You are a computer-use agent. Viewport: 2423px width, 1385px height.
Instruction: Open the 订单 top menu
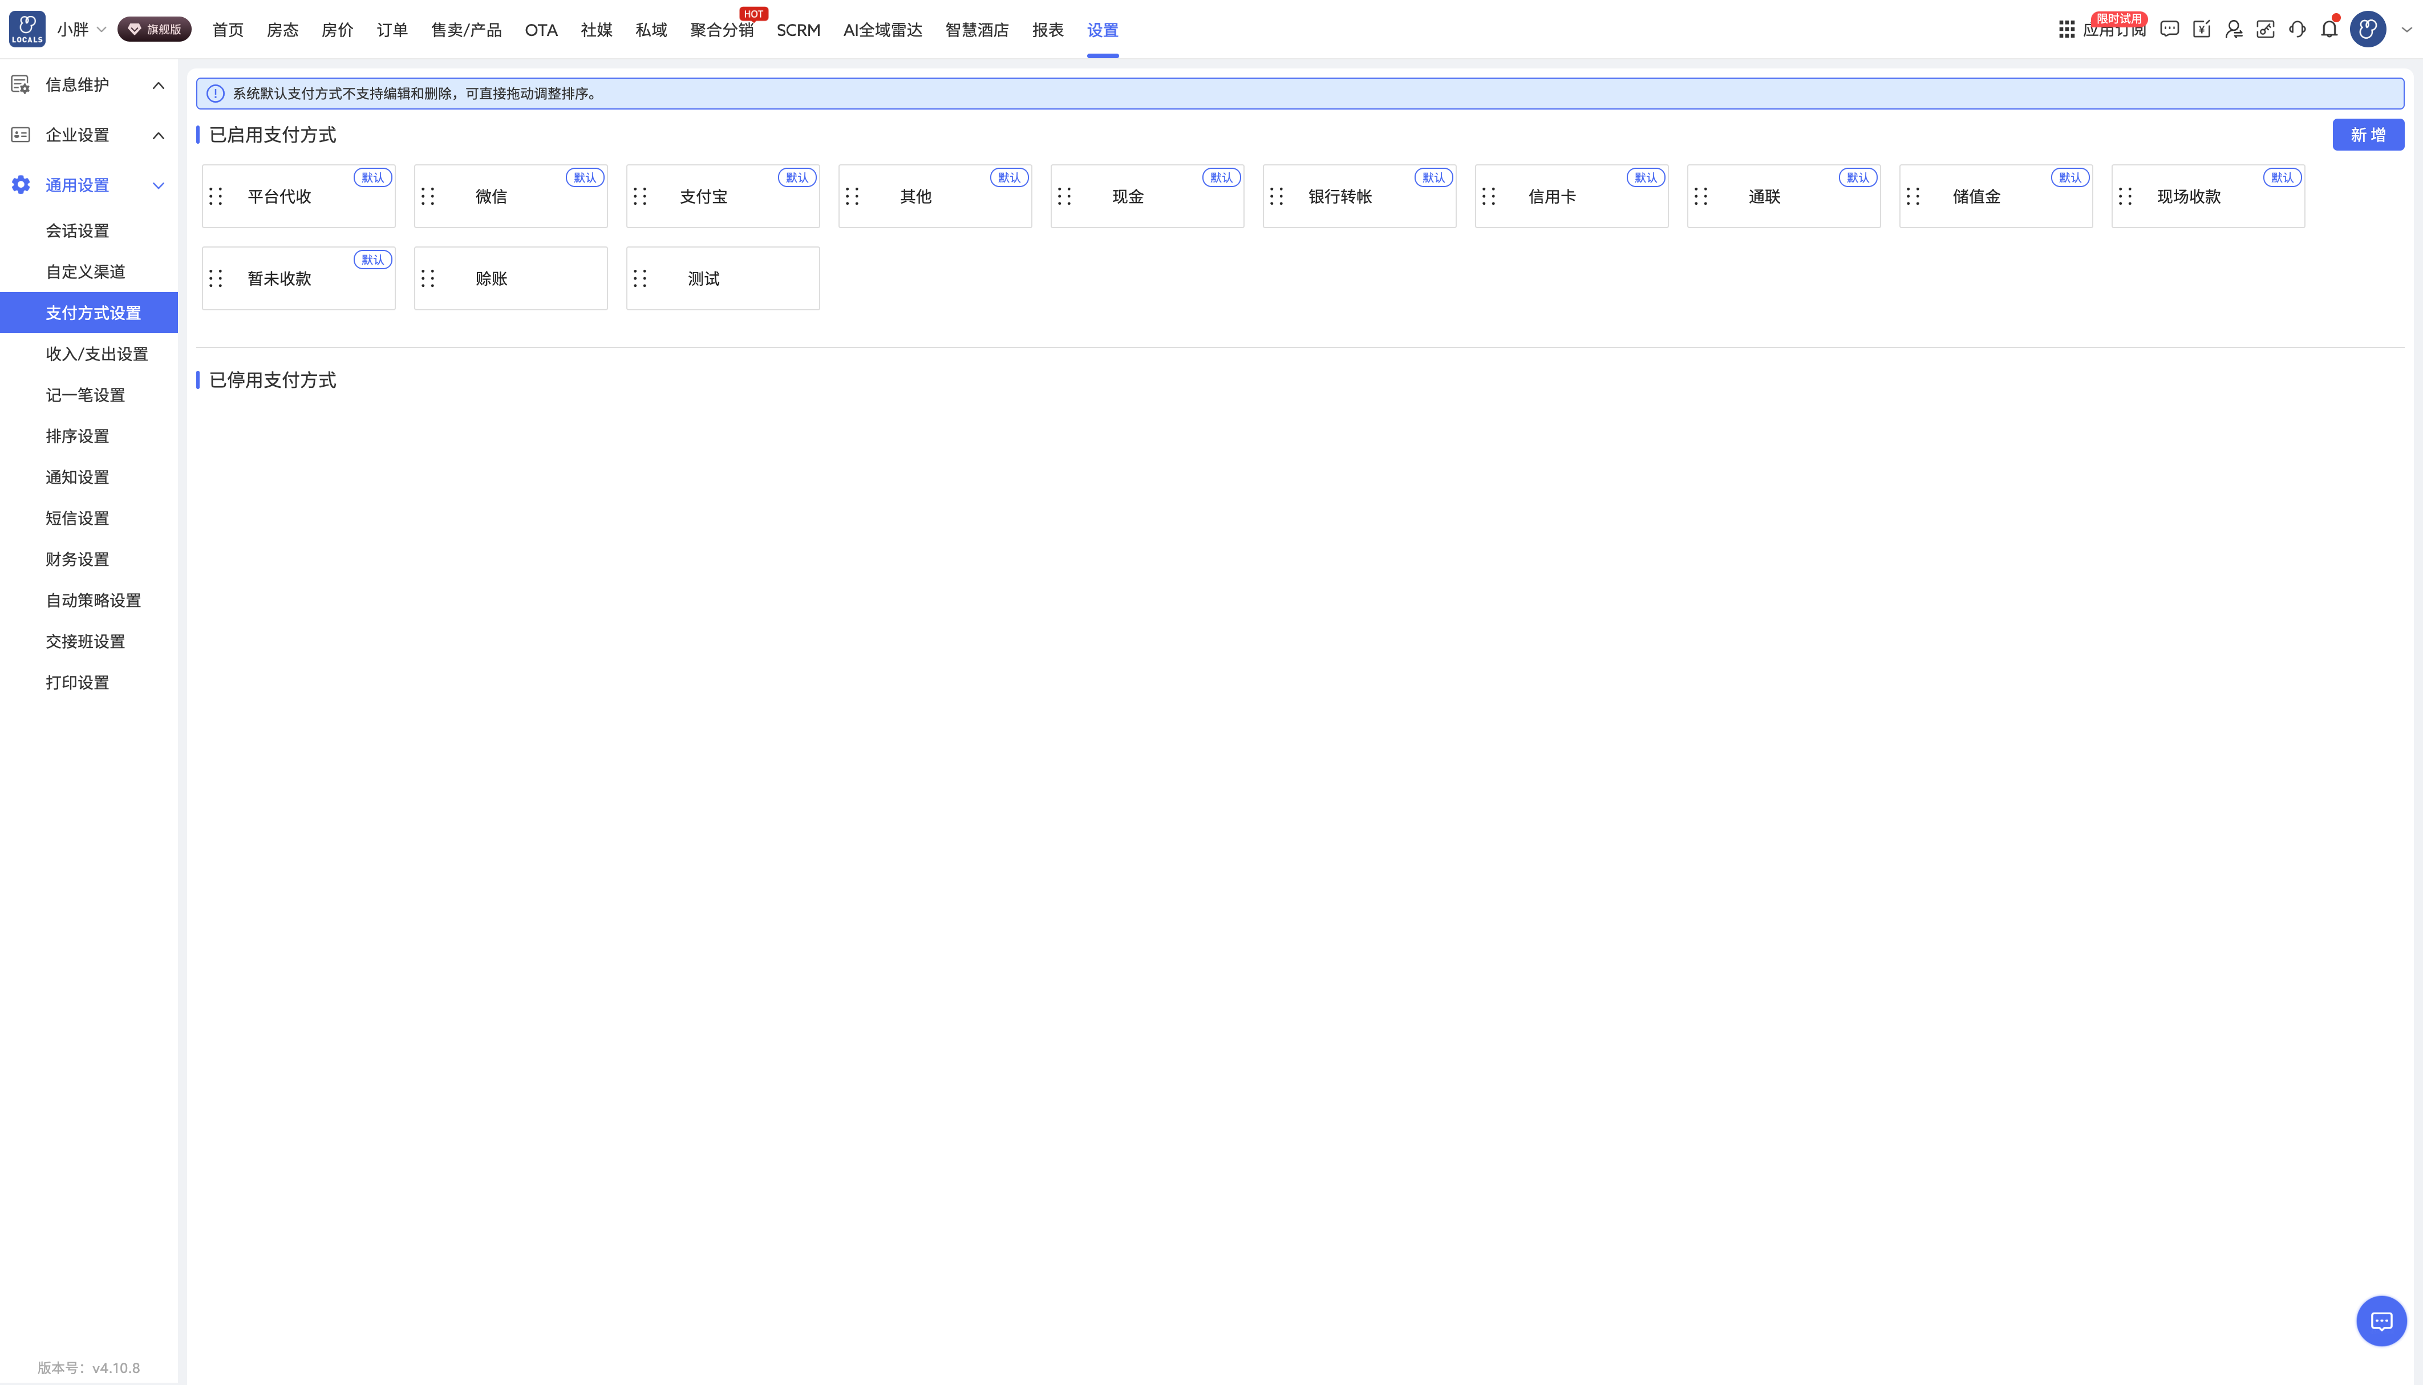coord(392,30)
